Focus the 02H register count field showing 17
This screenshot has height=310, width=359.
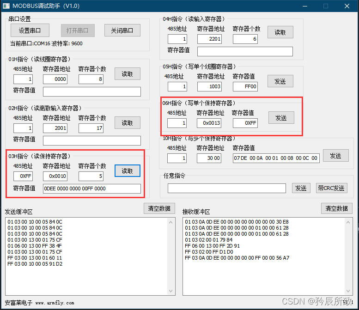tap(91, 128)
